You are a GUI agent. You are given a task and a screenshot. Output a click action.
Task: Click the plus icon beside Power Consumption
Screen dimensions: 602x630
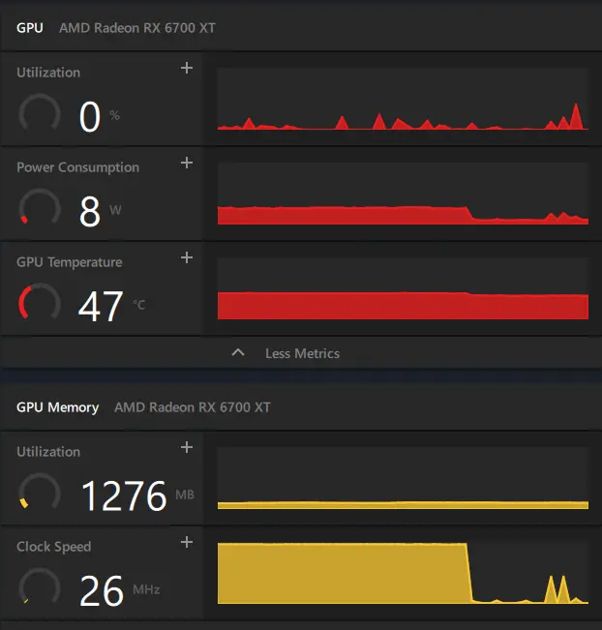click(x=187, y=163)
